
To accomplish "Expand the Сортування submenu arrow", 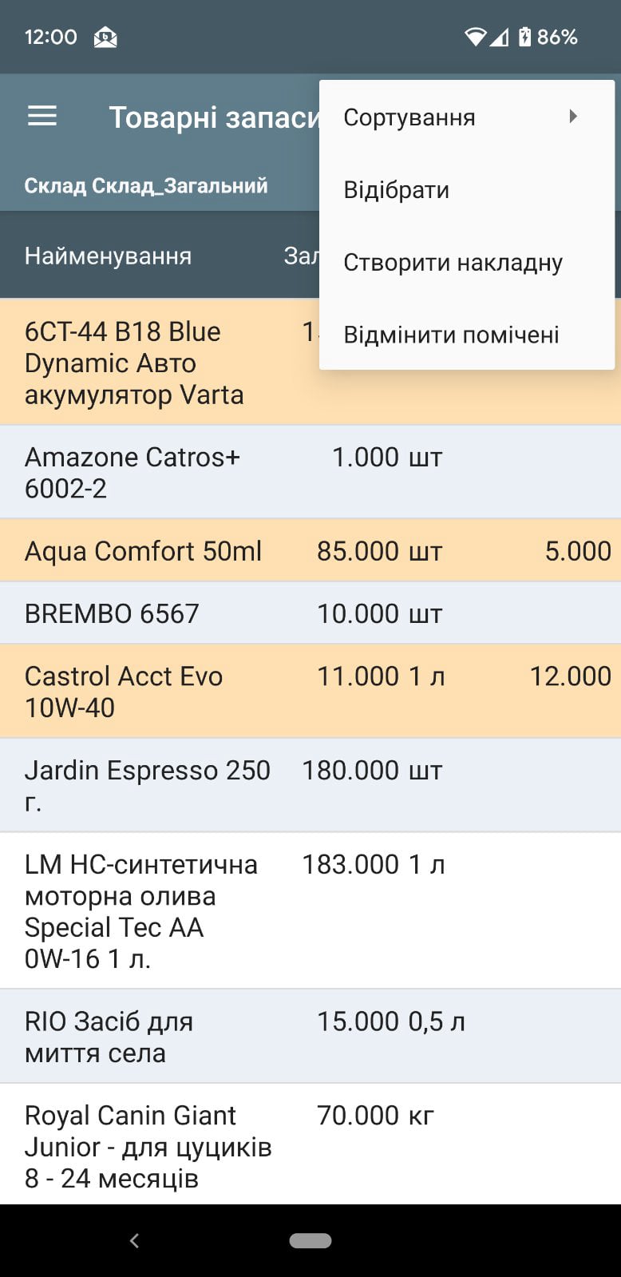I will [573, 117].
